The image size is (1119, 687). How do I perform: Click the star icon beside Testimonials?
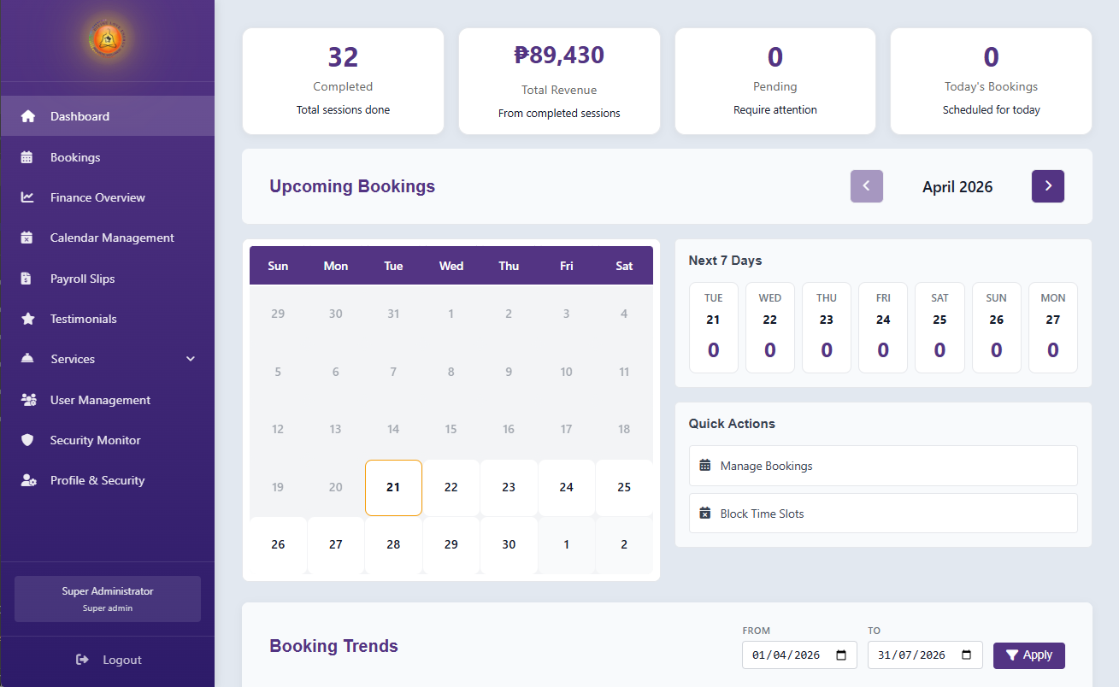tap(27, 319)
